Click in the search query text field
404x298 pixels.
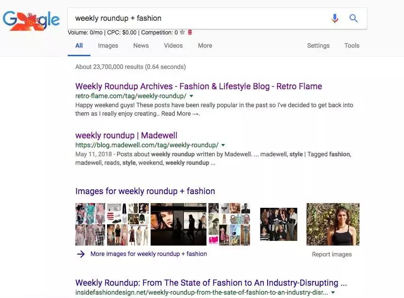coord(199,18)
